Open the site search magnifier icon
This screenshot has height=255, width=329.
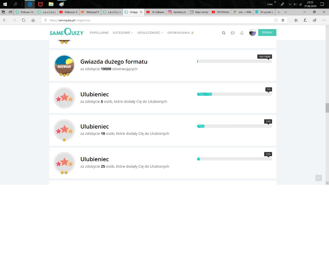coord(223,33)
